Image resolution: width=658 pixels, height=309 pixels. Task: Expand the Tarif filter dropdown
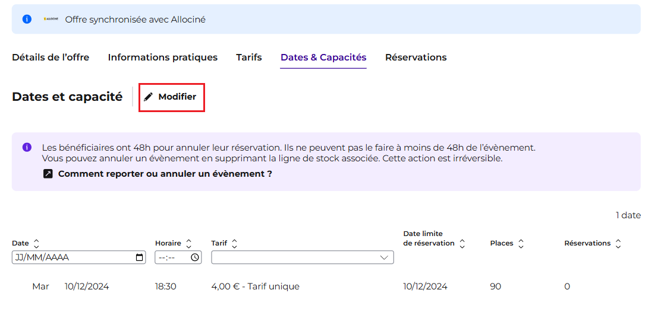(x=303, y=257)
